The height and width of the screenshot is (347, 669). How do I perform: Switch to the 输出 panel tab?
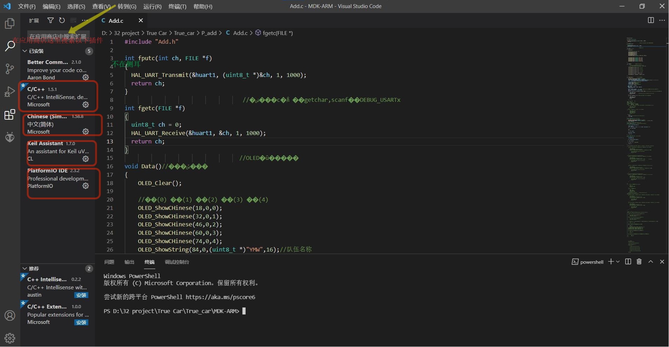click(x=129, y=262)
